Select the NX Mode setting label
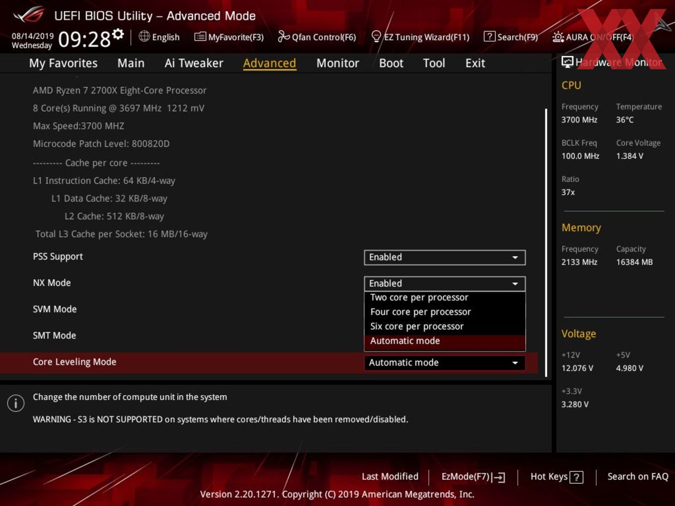This screenshot has height=506, width=675. [x=52, y=283]
